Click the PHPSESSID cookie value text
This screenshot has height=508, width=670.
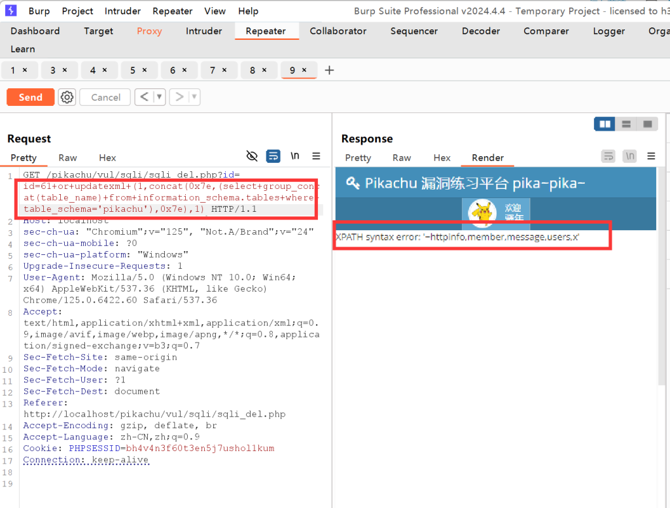click(x=200, y=449)
